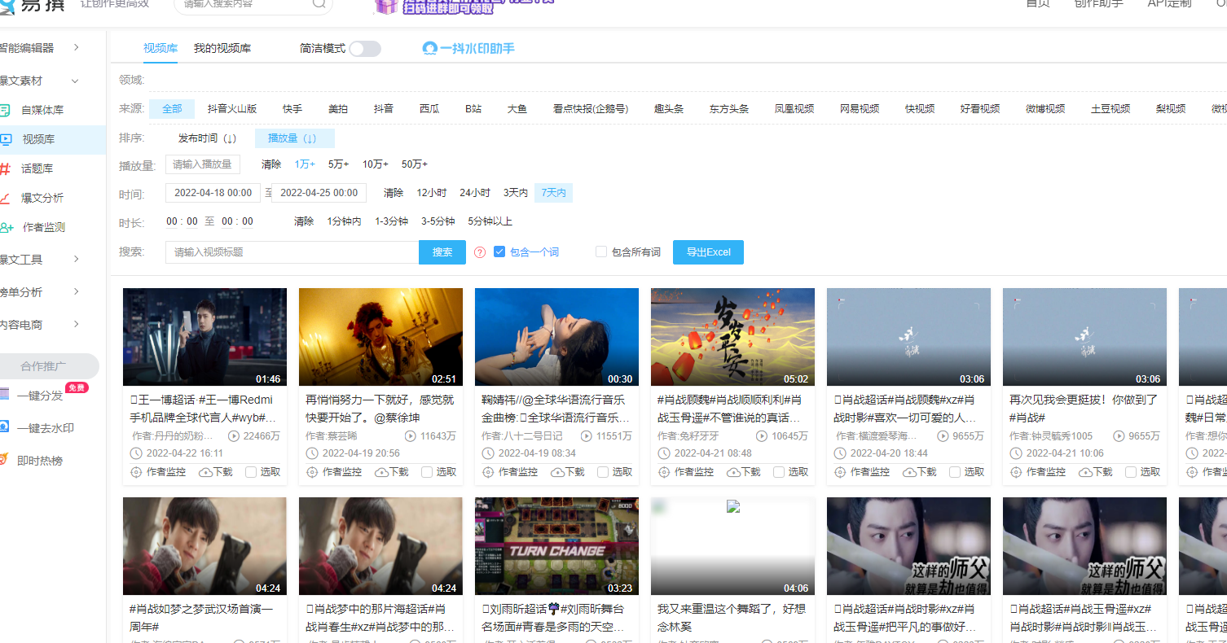
Task: Click the 请输入播放量 input field
Action: (203, 164)
